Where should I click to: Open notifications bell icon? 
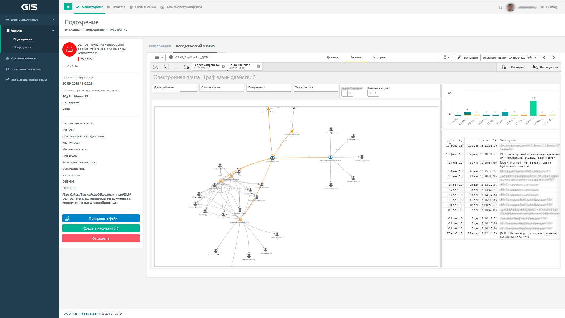pos(500,7)
